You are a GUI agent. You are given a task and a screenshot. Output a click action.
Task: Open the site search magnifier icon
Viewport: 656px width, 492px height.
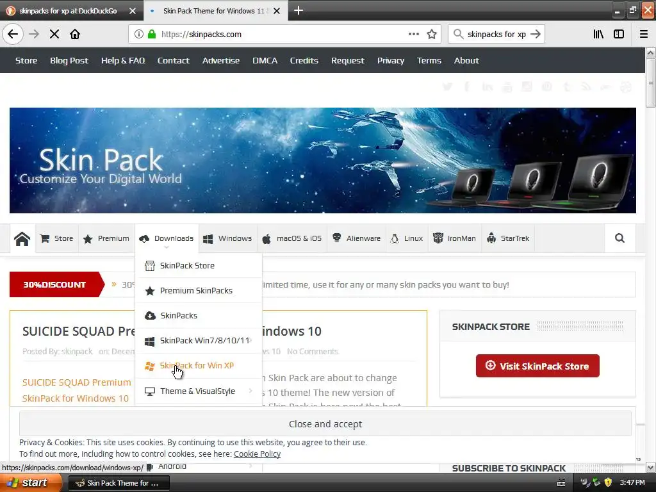pos(619,238)
